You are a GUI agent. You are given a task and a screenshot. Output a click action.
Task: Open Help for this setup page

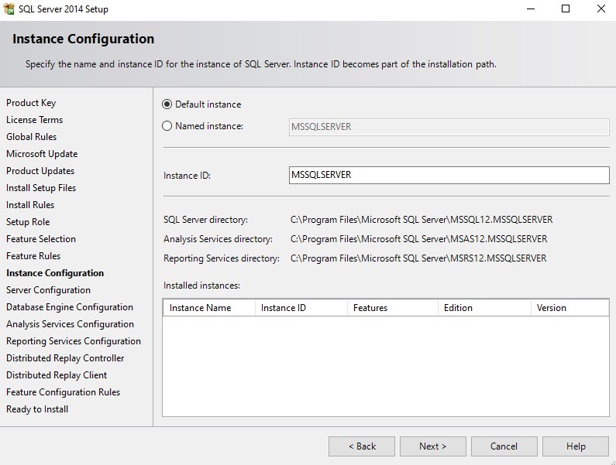576,446
